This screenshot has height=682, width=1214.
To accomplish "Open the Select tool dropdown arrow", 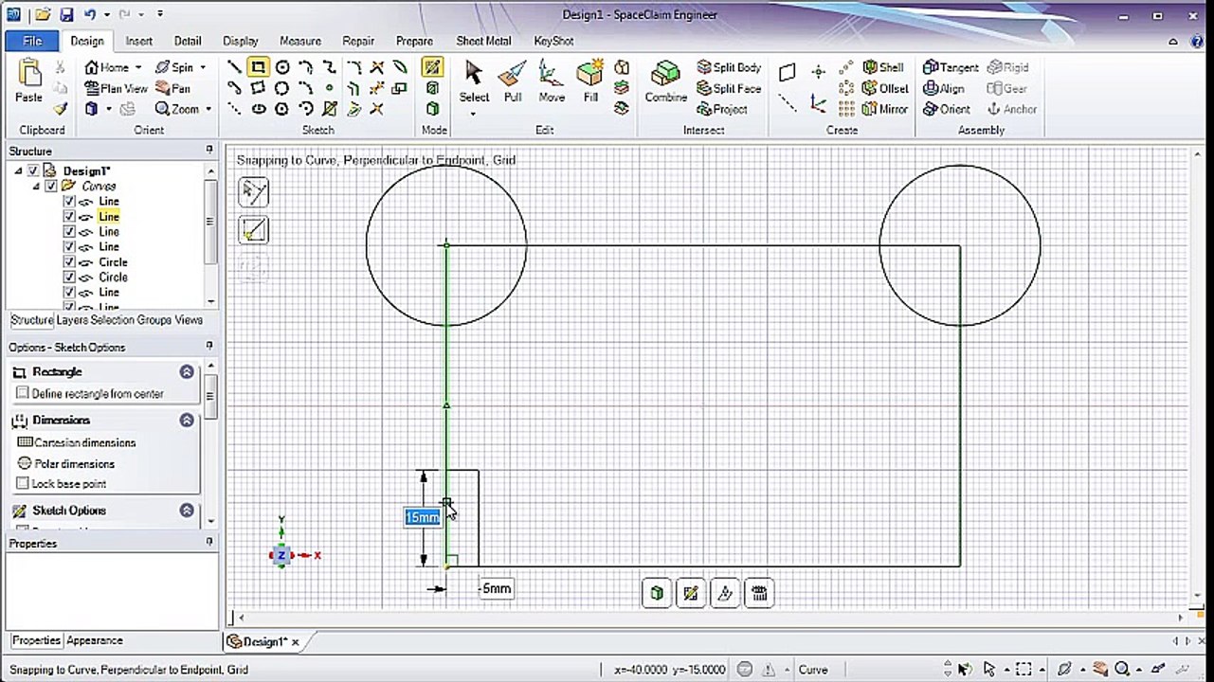I will pyautogui.click(x=474, y=115).
